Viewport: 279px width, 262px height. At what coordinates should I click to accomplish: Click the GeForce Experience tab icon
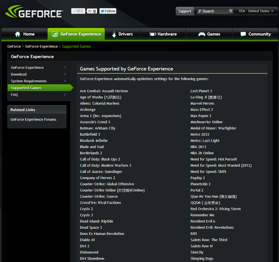tap(55, 34)
